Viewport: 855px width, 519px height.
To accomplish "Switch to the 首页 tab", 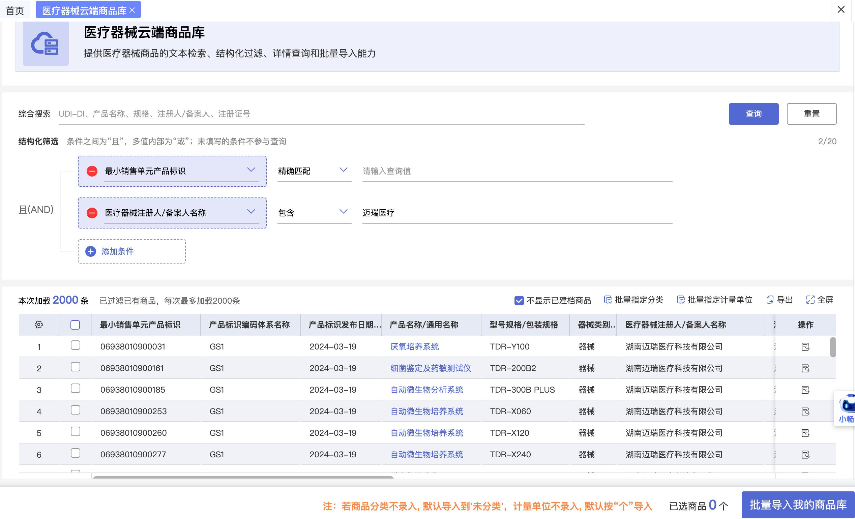I will (15, 10).
